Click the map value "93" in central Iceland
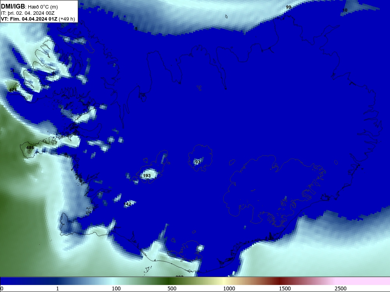Viewport: 390px width, 292px height. pos(198,162)
